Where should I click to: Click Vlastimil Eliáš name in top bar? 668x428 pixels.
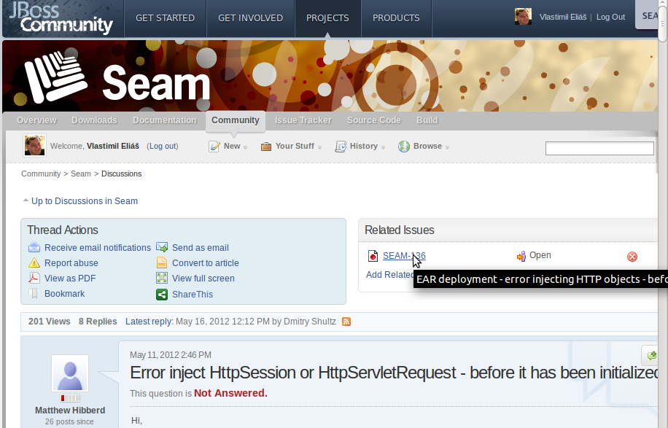pyautogui.click(x=563, y=17)
